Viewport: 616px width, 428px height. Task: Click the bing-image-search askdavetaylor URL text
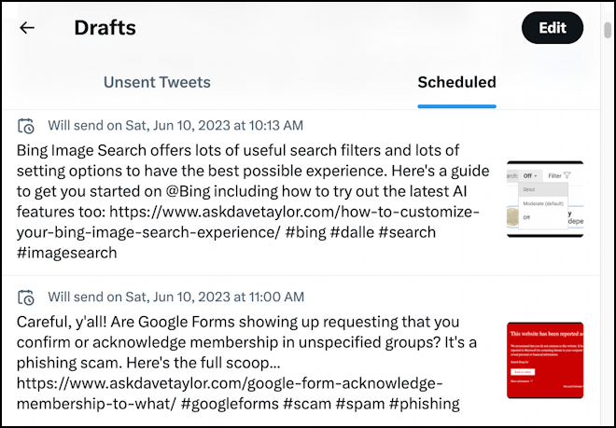click(248, 222)
